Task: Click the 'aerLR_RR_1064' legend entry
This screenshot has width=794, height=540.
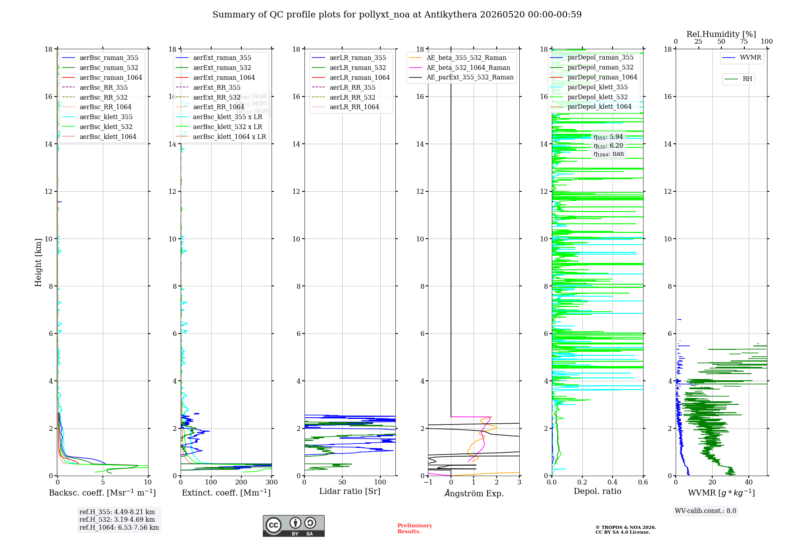Action: tap(346, 107)
